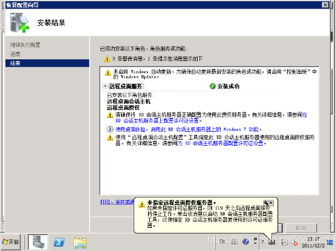Viewport: 335px width, 251px height.
Task: Open link 使用桌面体验 Windows 7 功能
Action: tap(189, 129)
